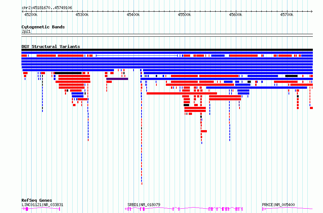The height and width of the screenshot is (213, 323).
Task: Click the 45400k ruler label
Action: point(133,15)
